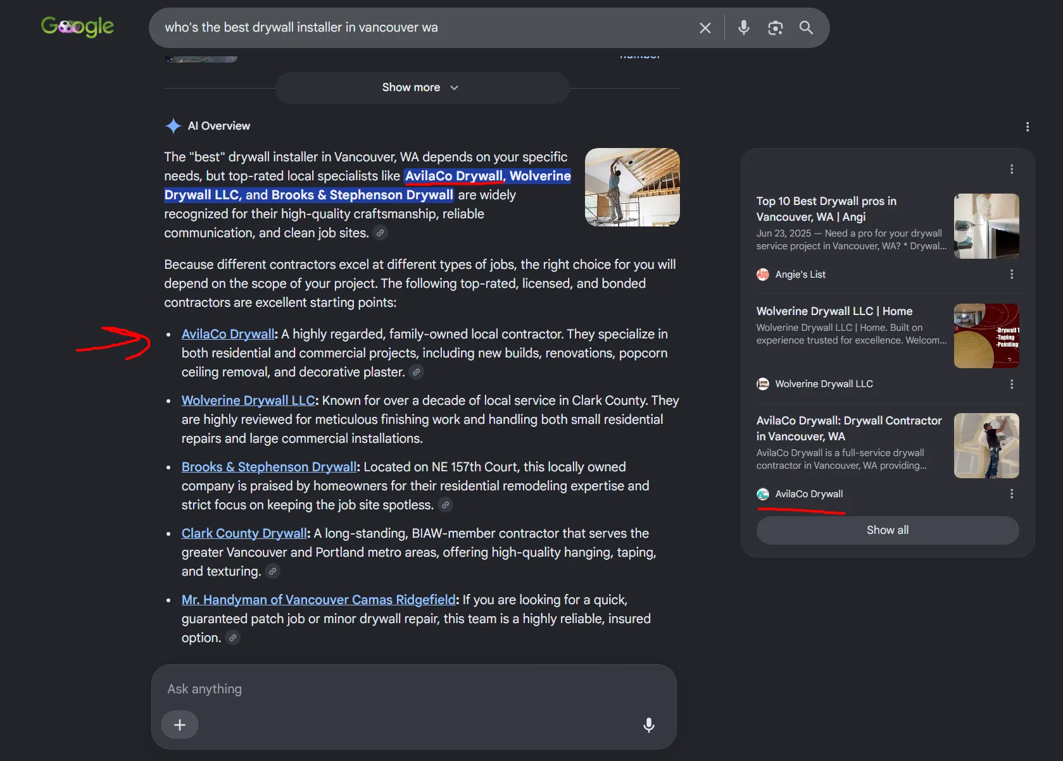Open options menu for Angie's List source
1063x761 pixels.
click(x=1011, y=275)
